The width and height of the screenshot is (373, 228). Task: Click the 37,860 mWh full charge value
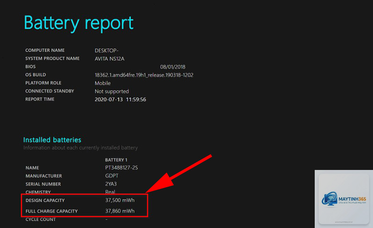[x=120, y=211]
